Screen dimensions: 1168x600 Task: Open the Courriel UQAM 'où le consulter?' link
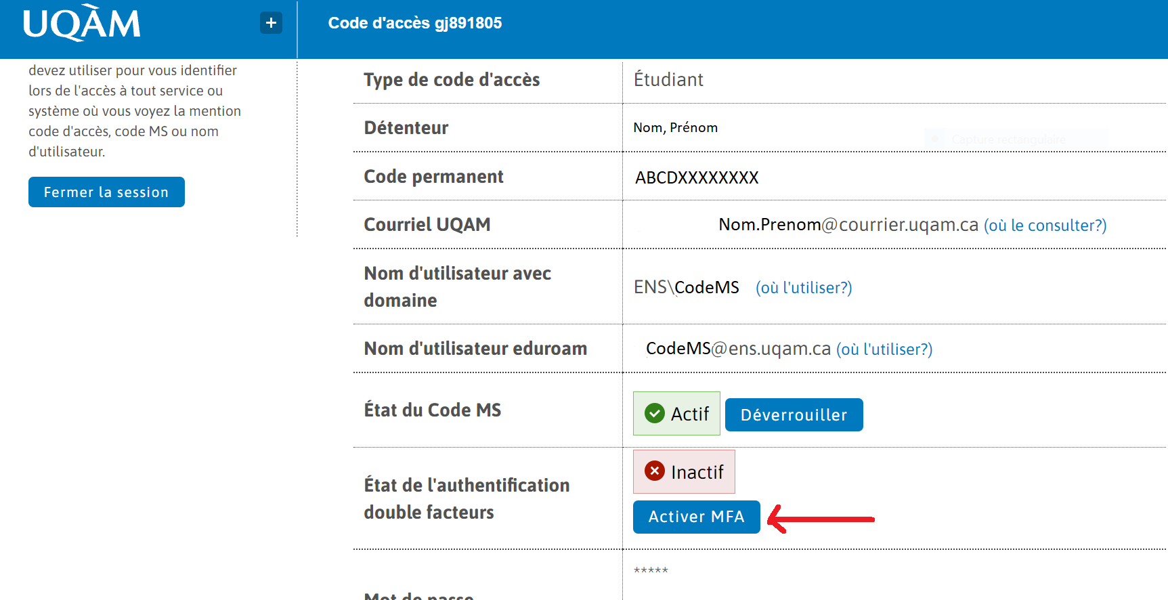click(1045, 226)
